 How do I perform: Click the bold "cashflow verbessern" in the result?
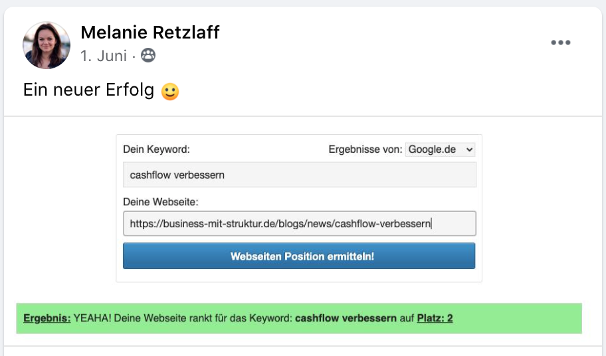[345, 318]
